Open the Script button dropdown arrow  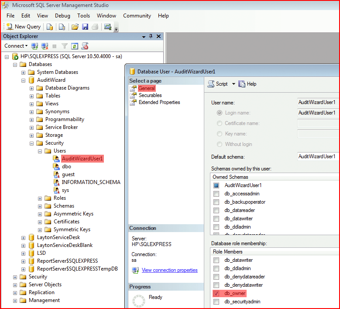pos(234,84)
